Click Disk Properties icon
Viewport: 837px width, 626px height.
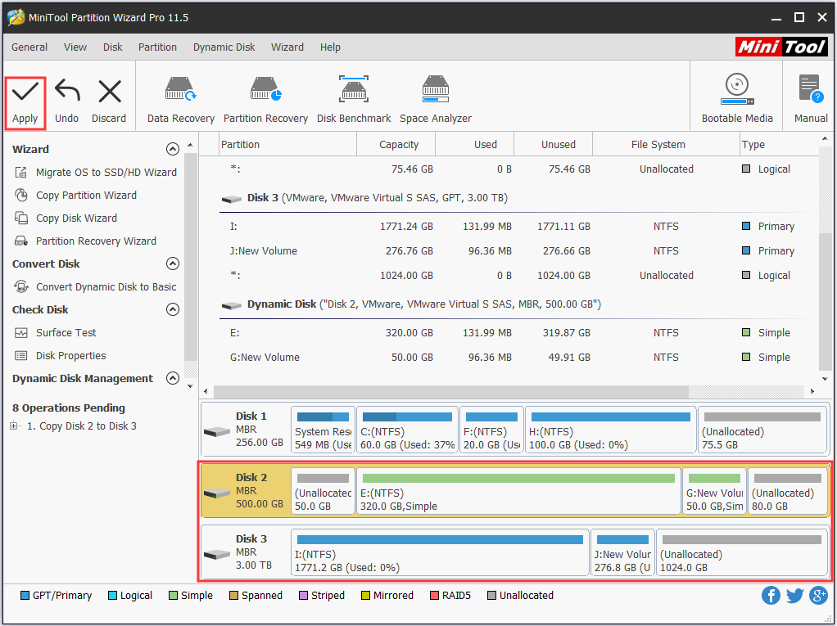[x=21, y=356]
